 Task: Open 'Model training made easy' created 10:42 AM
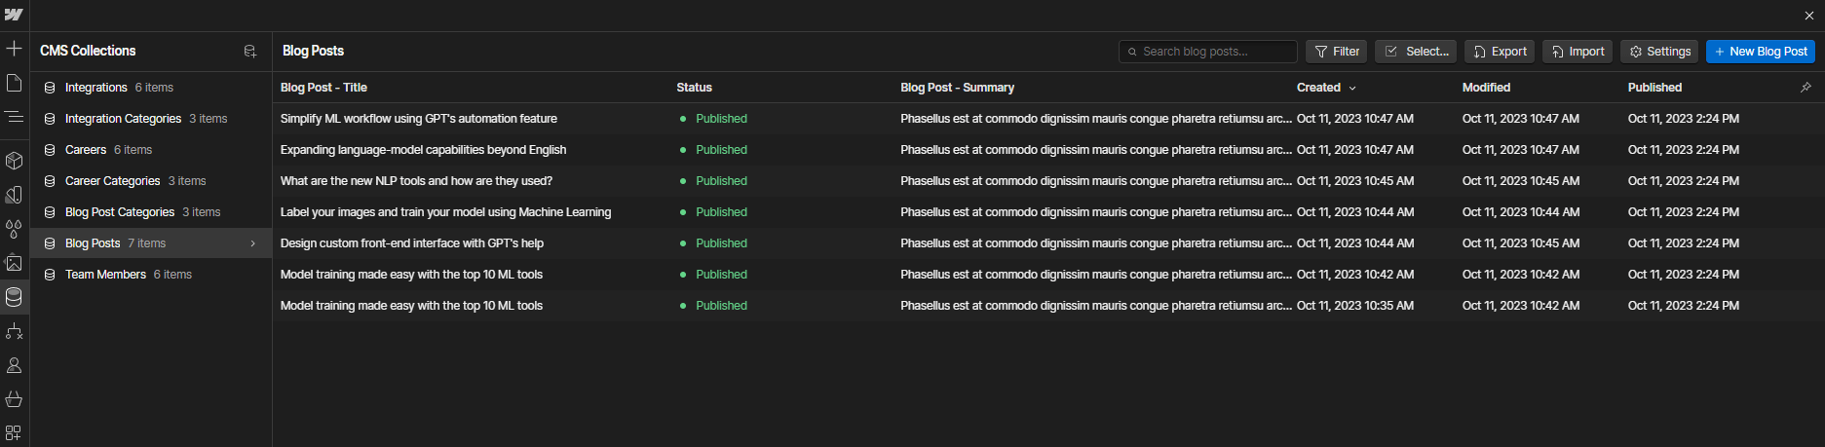pyautogui.click(x=411, y=275)
